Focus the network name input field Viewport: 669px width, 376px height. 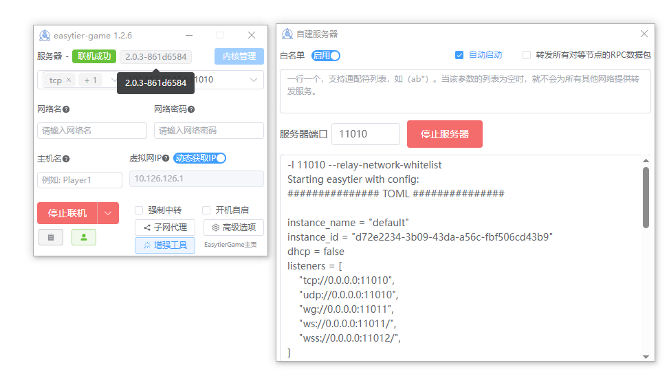click(x=92, y=131)
